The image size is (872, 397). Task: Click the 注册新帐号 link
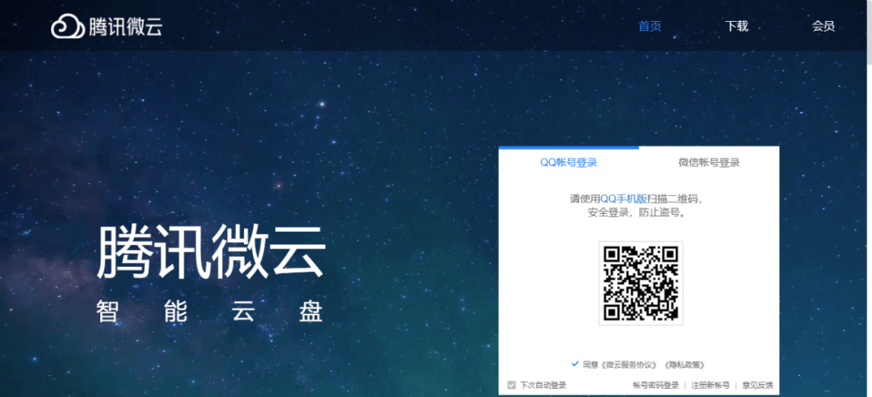(711, 385)
